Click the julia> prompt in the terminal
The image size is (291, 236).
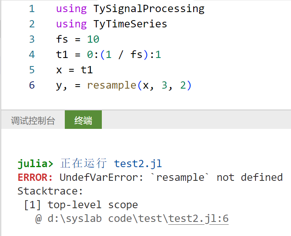pyautogui.click(x=35, y=164)
